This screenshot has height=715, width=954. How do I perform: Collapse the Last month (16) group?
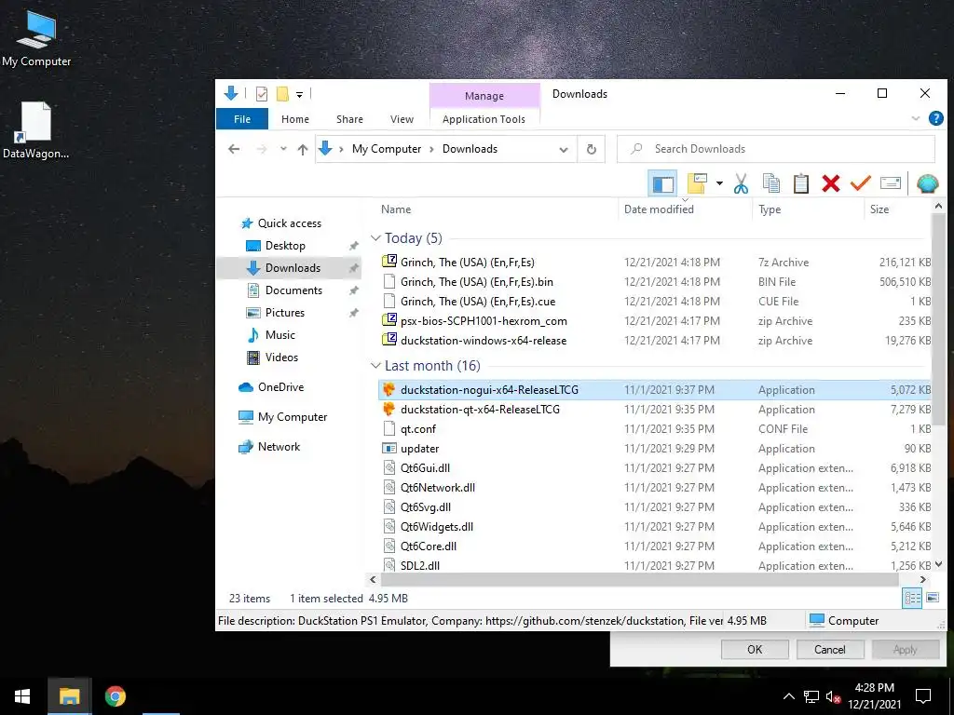tap(375, 365)
